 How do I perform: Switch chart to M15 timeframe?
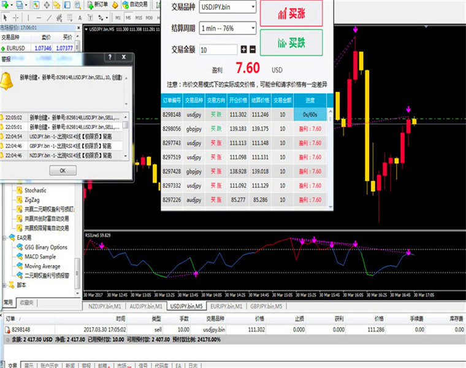click(139, 18)
